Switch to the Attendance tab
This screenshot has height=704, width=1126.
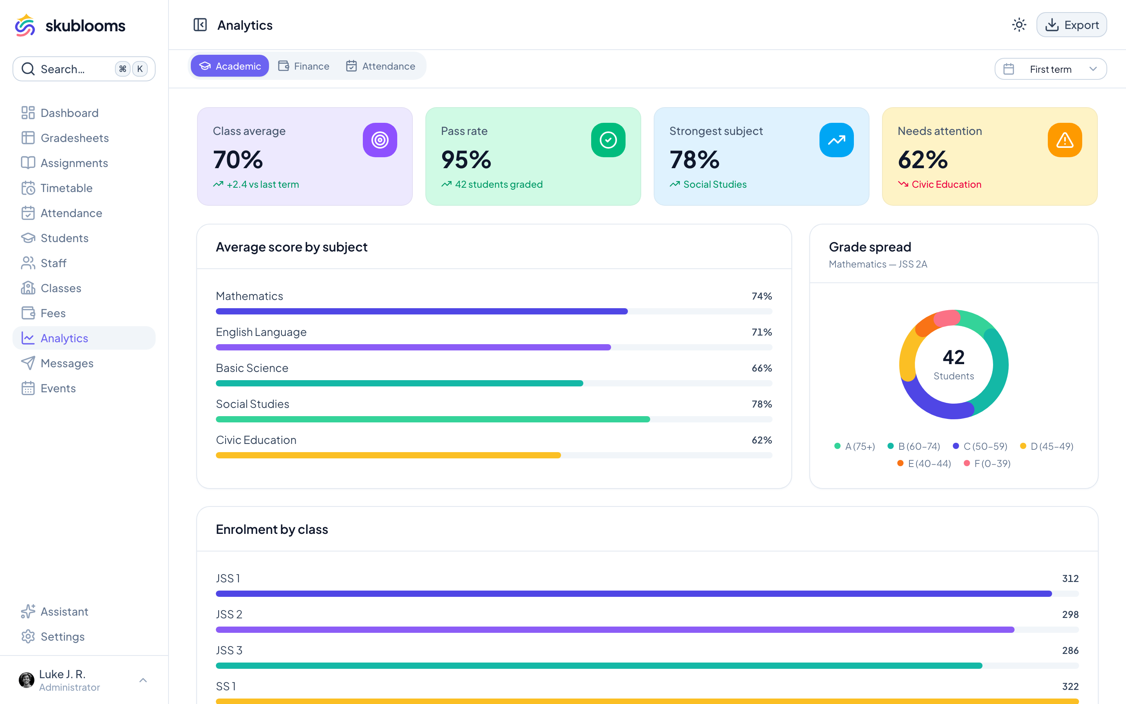[x=380, y=66]
